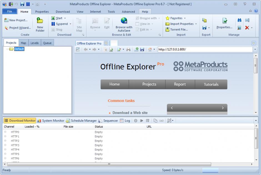The image size is (261, 175).
Task: Expand the URL address bar dropdown
Action: 255,49
